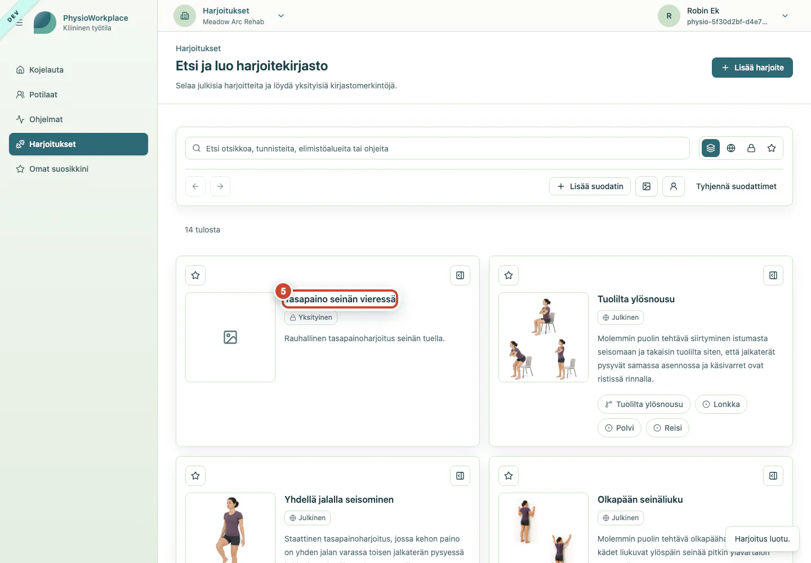Open side panel for Tuolilta ylösnousu
This screenshot has width=811, height=563.
[773, 275]
